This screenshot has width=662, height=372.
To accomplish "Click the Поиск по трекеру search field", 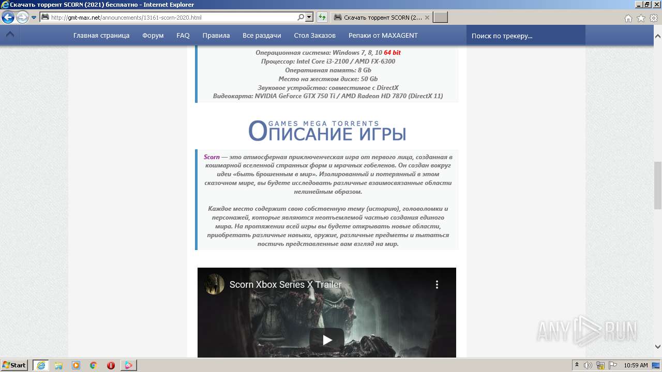I will point(526,36).
